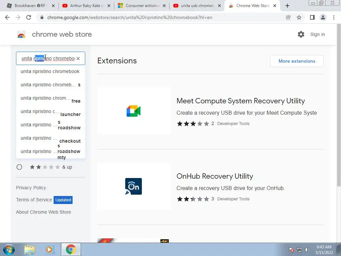Bookmark this page with the star icon

click(299, 17)
